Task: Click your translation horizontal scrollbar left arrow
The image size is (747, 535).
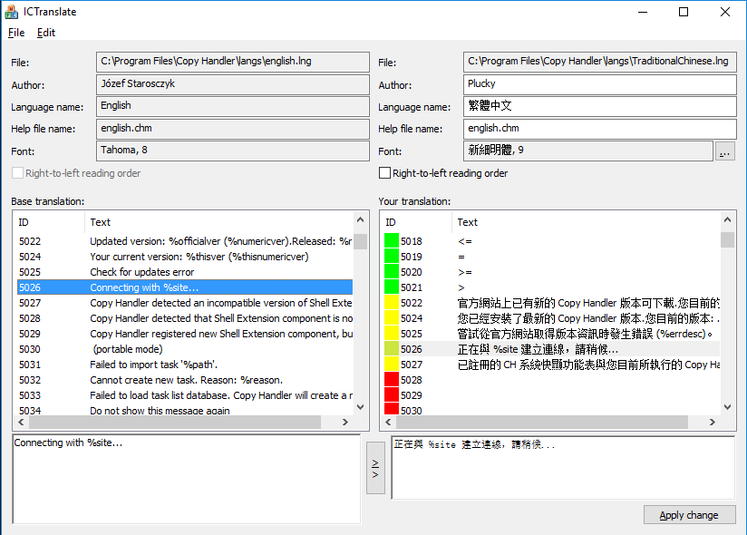Action: 388,422
